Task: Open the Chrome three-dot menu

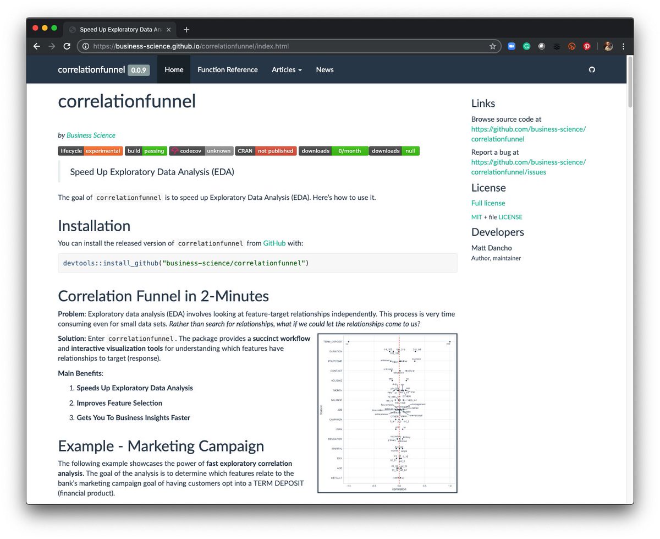Action: tap(623, 46)
